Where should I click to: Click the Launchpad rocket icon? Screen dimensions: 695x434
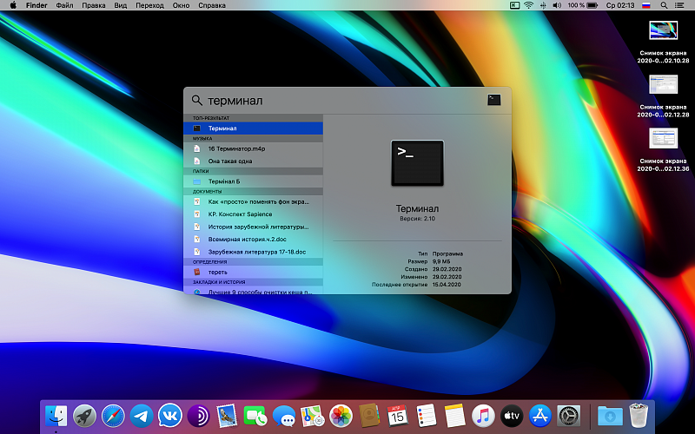tap(84, 416)
